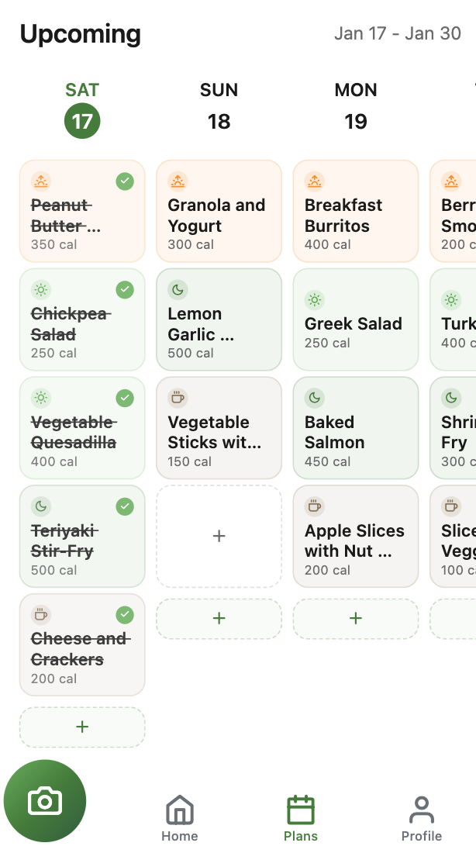Uncheck the completed Peanut Butter breakfast
476x853 pixels.
click(x=125, y=181)
